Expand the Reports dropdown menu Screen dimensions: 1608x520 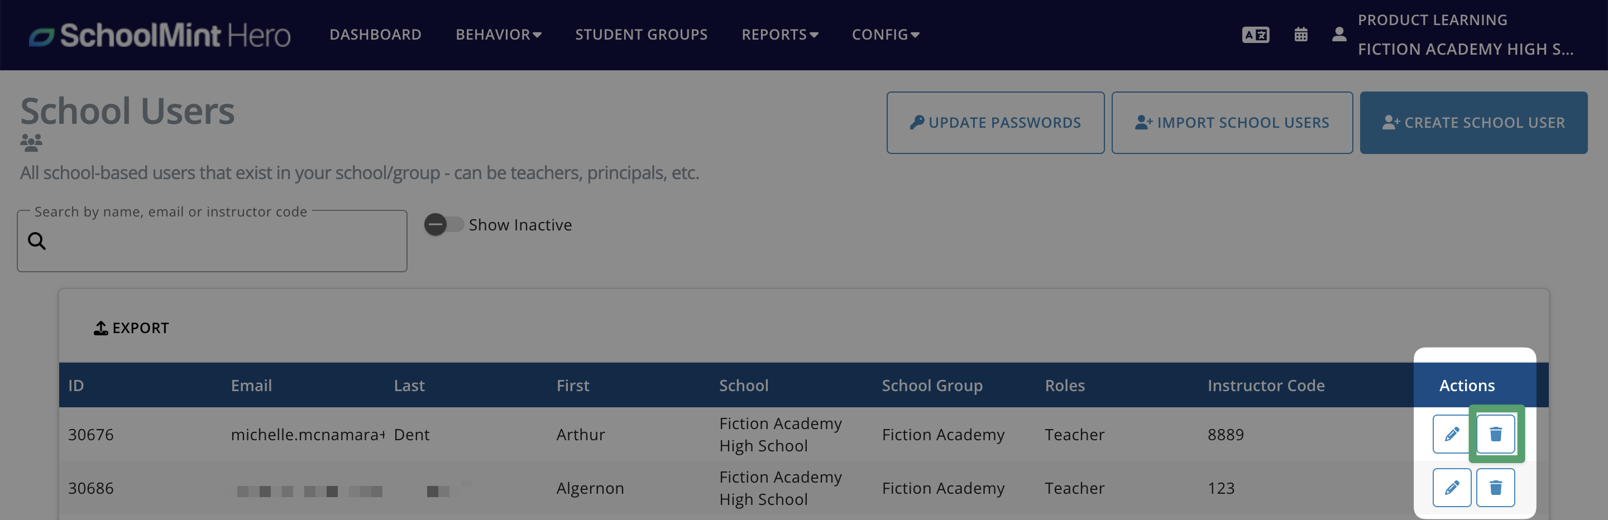coord(779,35)
